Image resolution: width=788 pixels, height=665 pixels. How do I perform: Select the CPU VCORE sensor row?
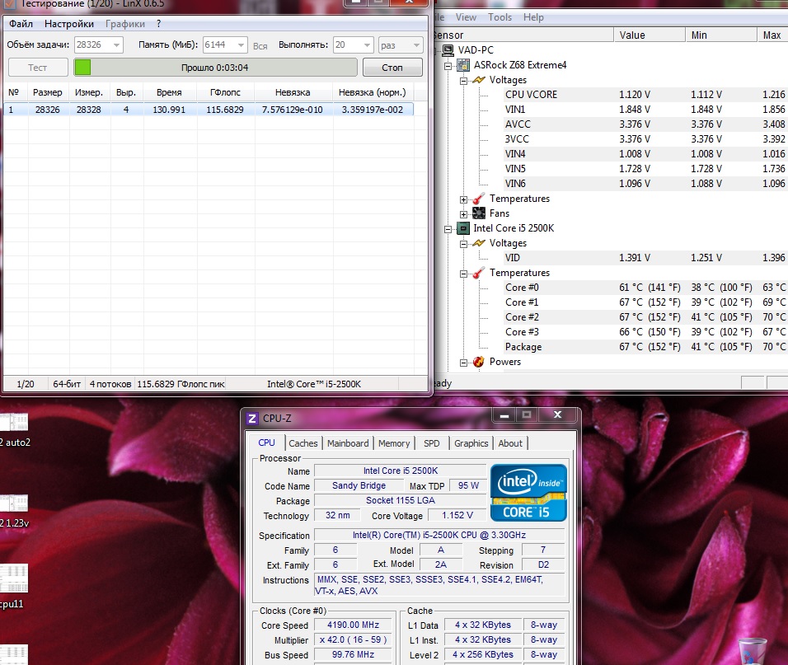[645, 95]
